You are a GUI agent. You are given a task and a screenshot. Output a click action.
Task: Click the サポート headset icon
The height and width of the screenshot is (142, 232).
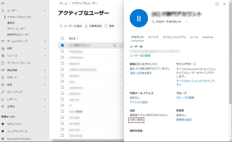click(3, 77)
